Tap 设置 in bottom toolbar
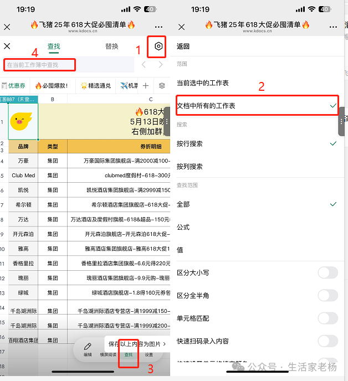 (149, 354)
